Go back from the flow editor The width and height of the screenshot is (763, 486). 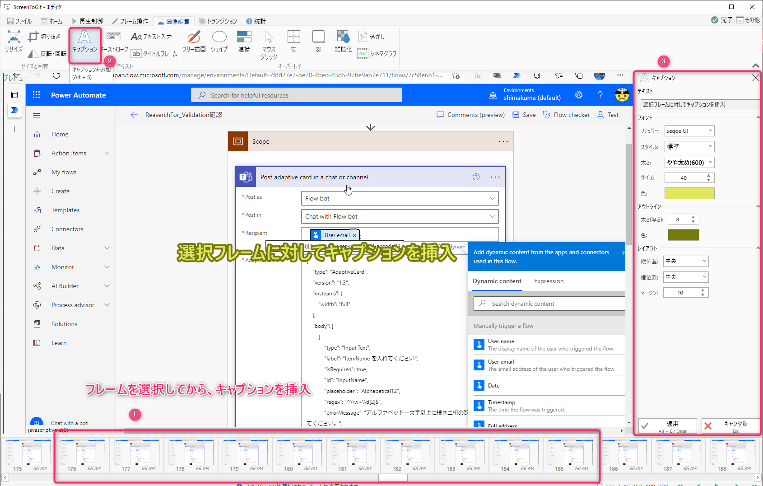(134, 115)
